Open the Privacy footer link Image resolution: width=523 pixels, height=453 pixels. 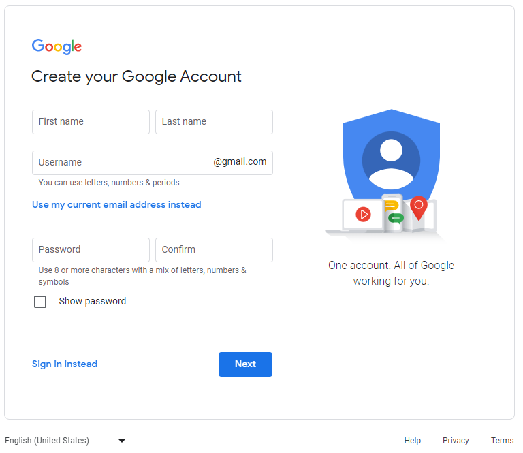pyautogui.click(x=456, y=441)
